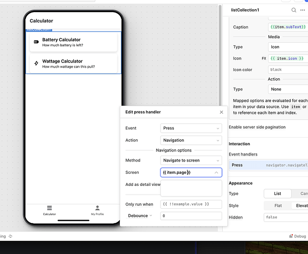Click the Hidden field showing false
The height and width of the screenshot is (254, 308).
pos(286,217)
